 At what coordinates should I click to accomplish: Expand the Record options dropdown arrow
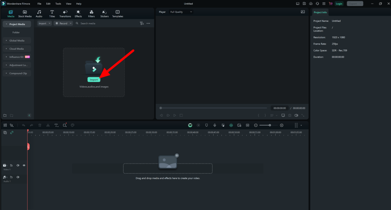coord(71,23)
